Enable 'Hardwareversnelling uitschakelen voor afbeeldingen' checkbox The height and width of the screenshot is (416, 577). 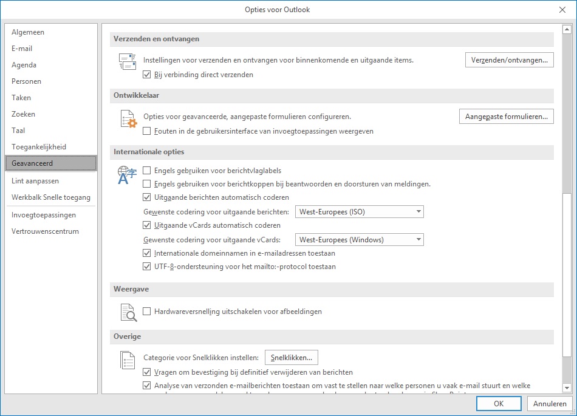coord(147,312)
